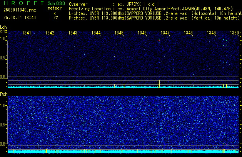Select the 1341 time axis marker
Image resolution: width=242 pixels, height=157 pixels.
click(27, 33)
